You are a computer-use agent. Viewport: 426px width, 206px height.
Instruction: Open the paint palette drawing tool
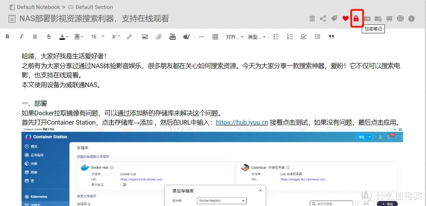tap(186, 37)
